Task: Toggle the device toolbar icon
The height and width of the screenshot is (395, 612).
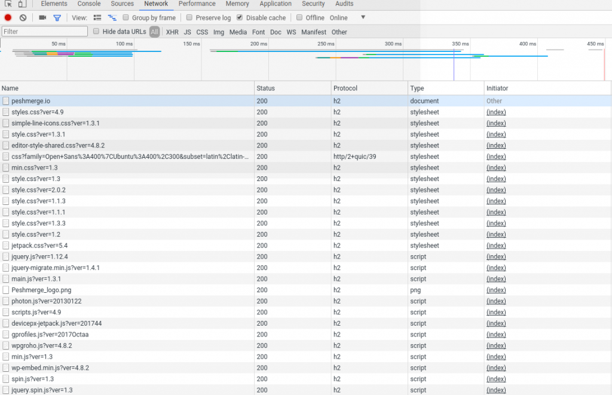Action: pyautogui.click(x=22, y=4)
